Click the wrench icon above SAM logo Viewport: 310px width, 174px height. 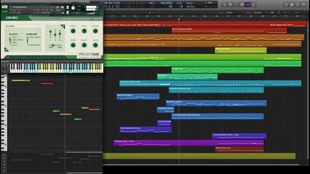pos(5,7)
